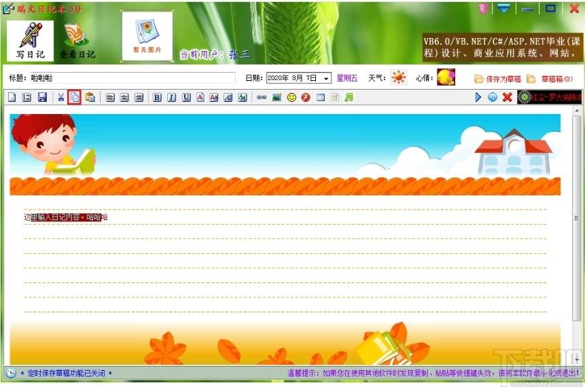This screenshot has width=585, height=387.
Task: Click the 定时保存草稿功能已关闭 status text
Action: coord(67,373)
